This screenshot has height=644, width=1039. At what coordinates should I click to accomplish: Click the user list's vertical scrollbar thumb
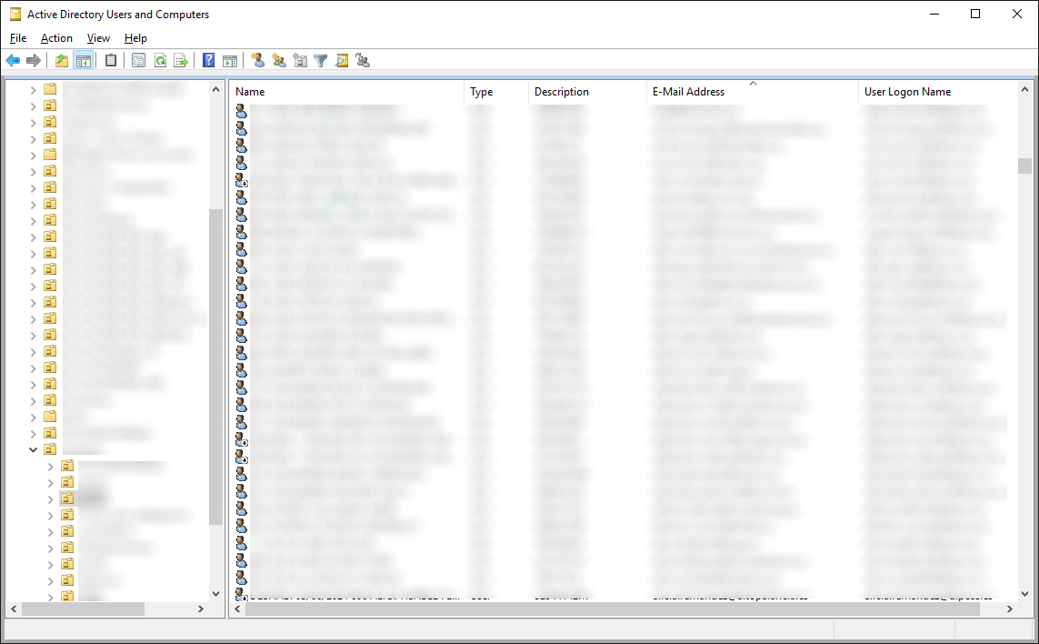pyautogui.click(x=1025, y=166)
